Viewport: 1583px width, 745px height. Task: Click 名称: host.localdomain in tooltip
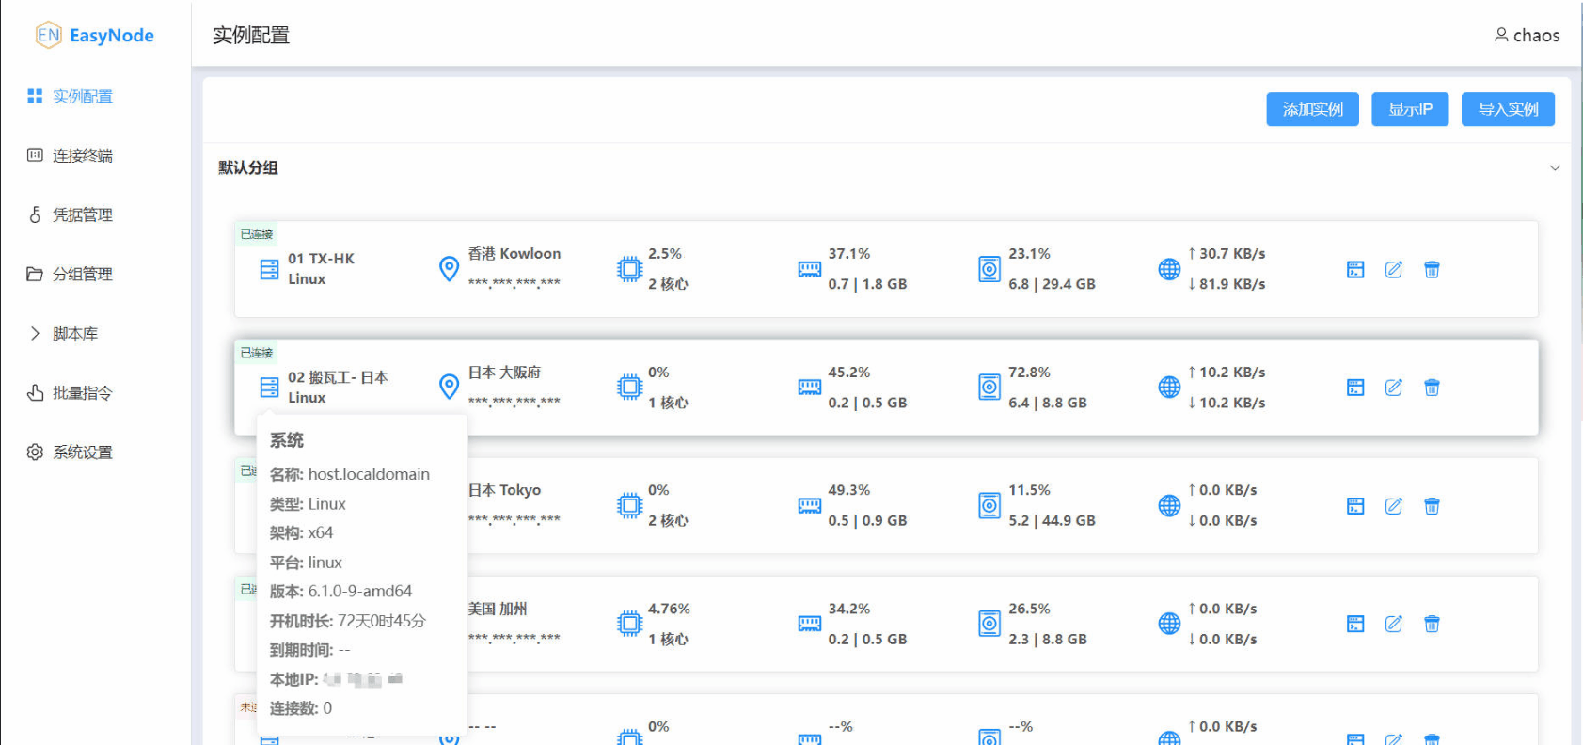tap(350, 474)
